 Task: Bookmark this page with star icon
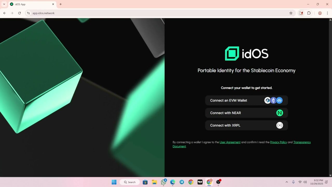[x=291, y=13]
